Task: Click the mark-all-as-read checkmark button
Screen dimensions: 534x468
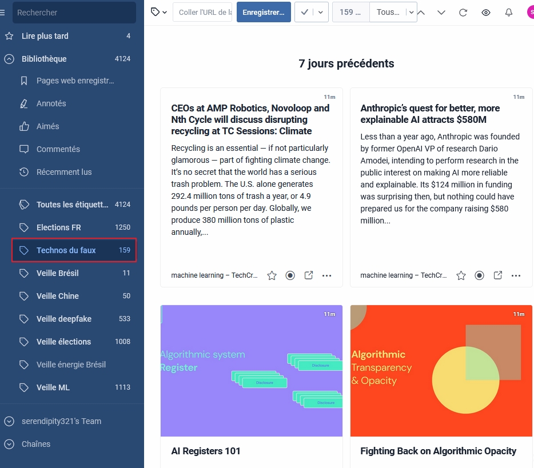Action: (x=304, y=12)
